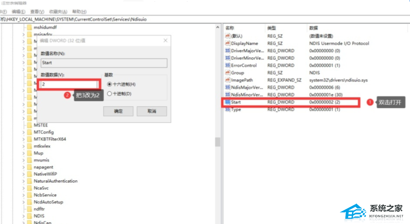Viewport: 410px width, 224px height.
Task: Expand the NativeWifiP tree node
Action: 23,174
